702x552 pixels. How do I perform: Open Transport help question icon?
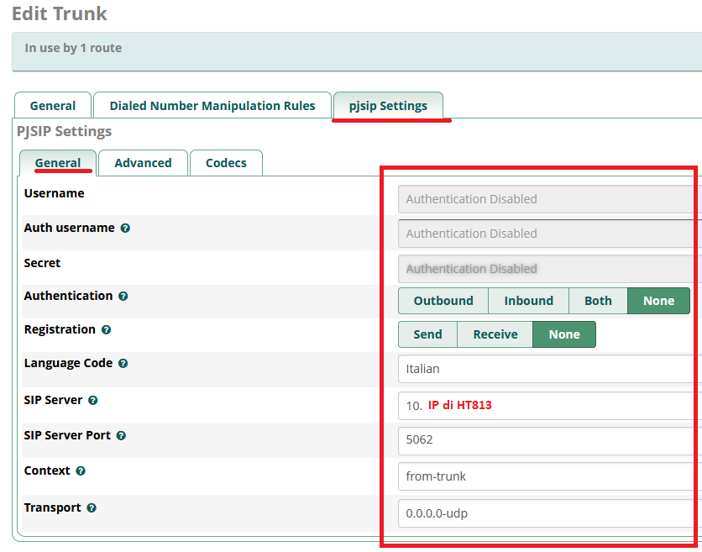92,507
